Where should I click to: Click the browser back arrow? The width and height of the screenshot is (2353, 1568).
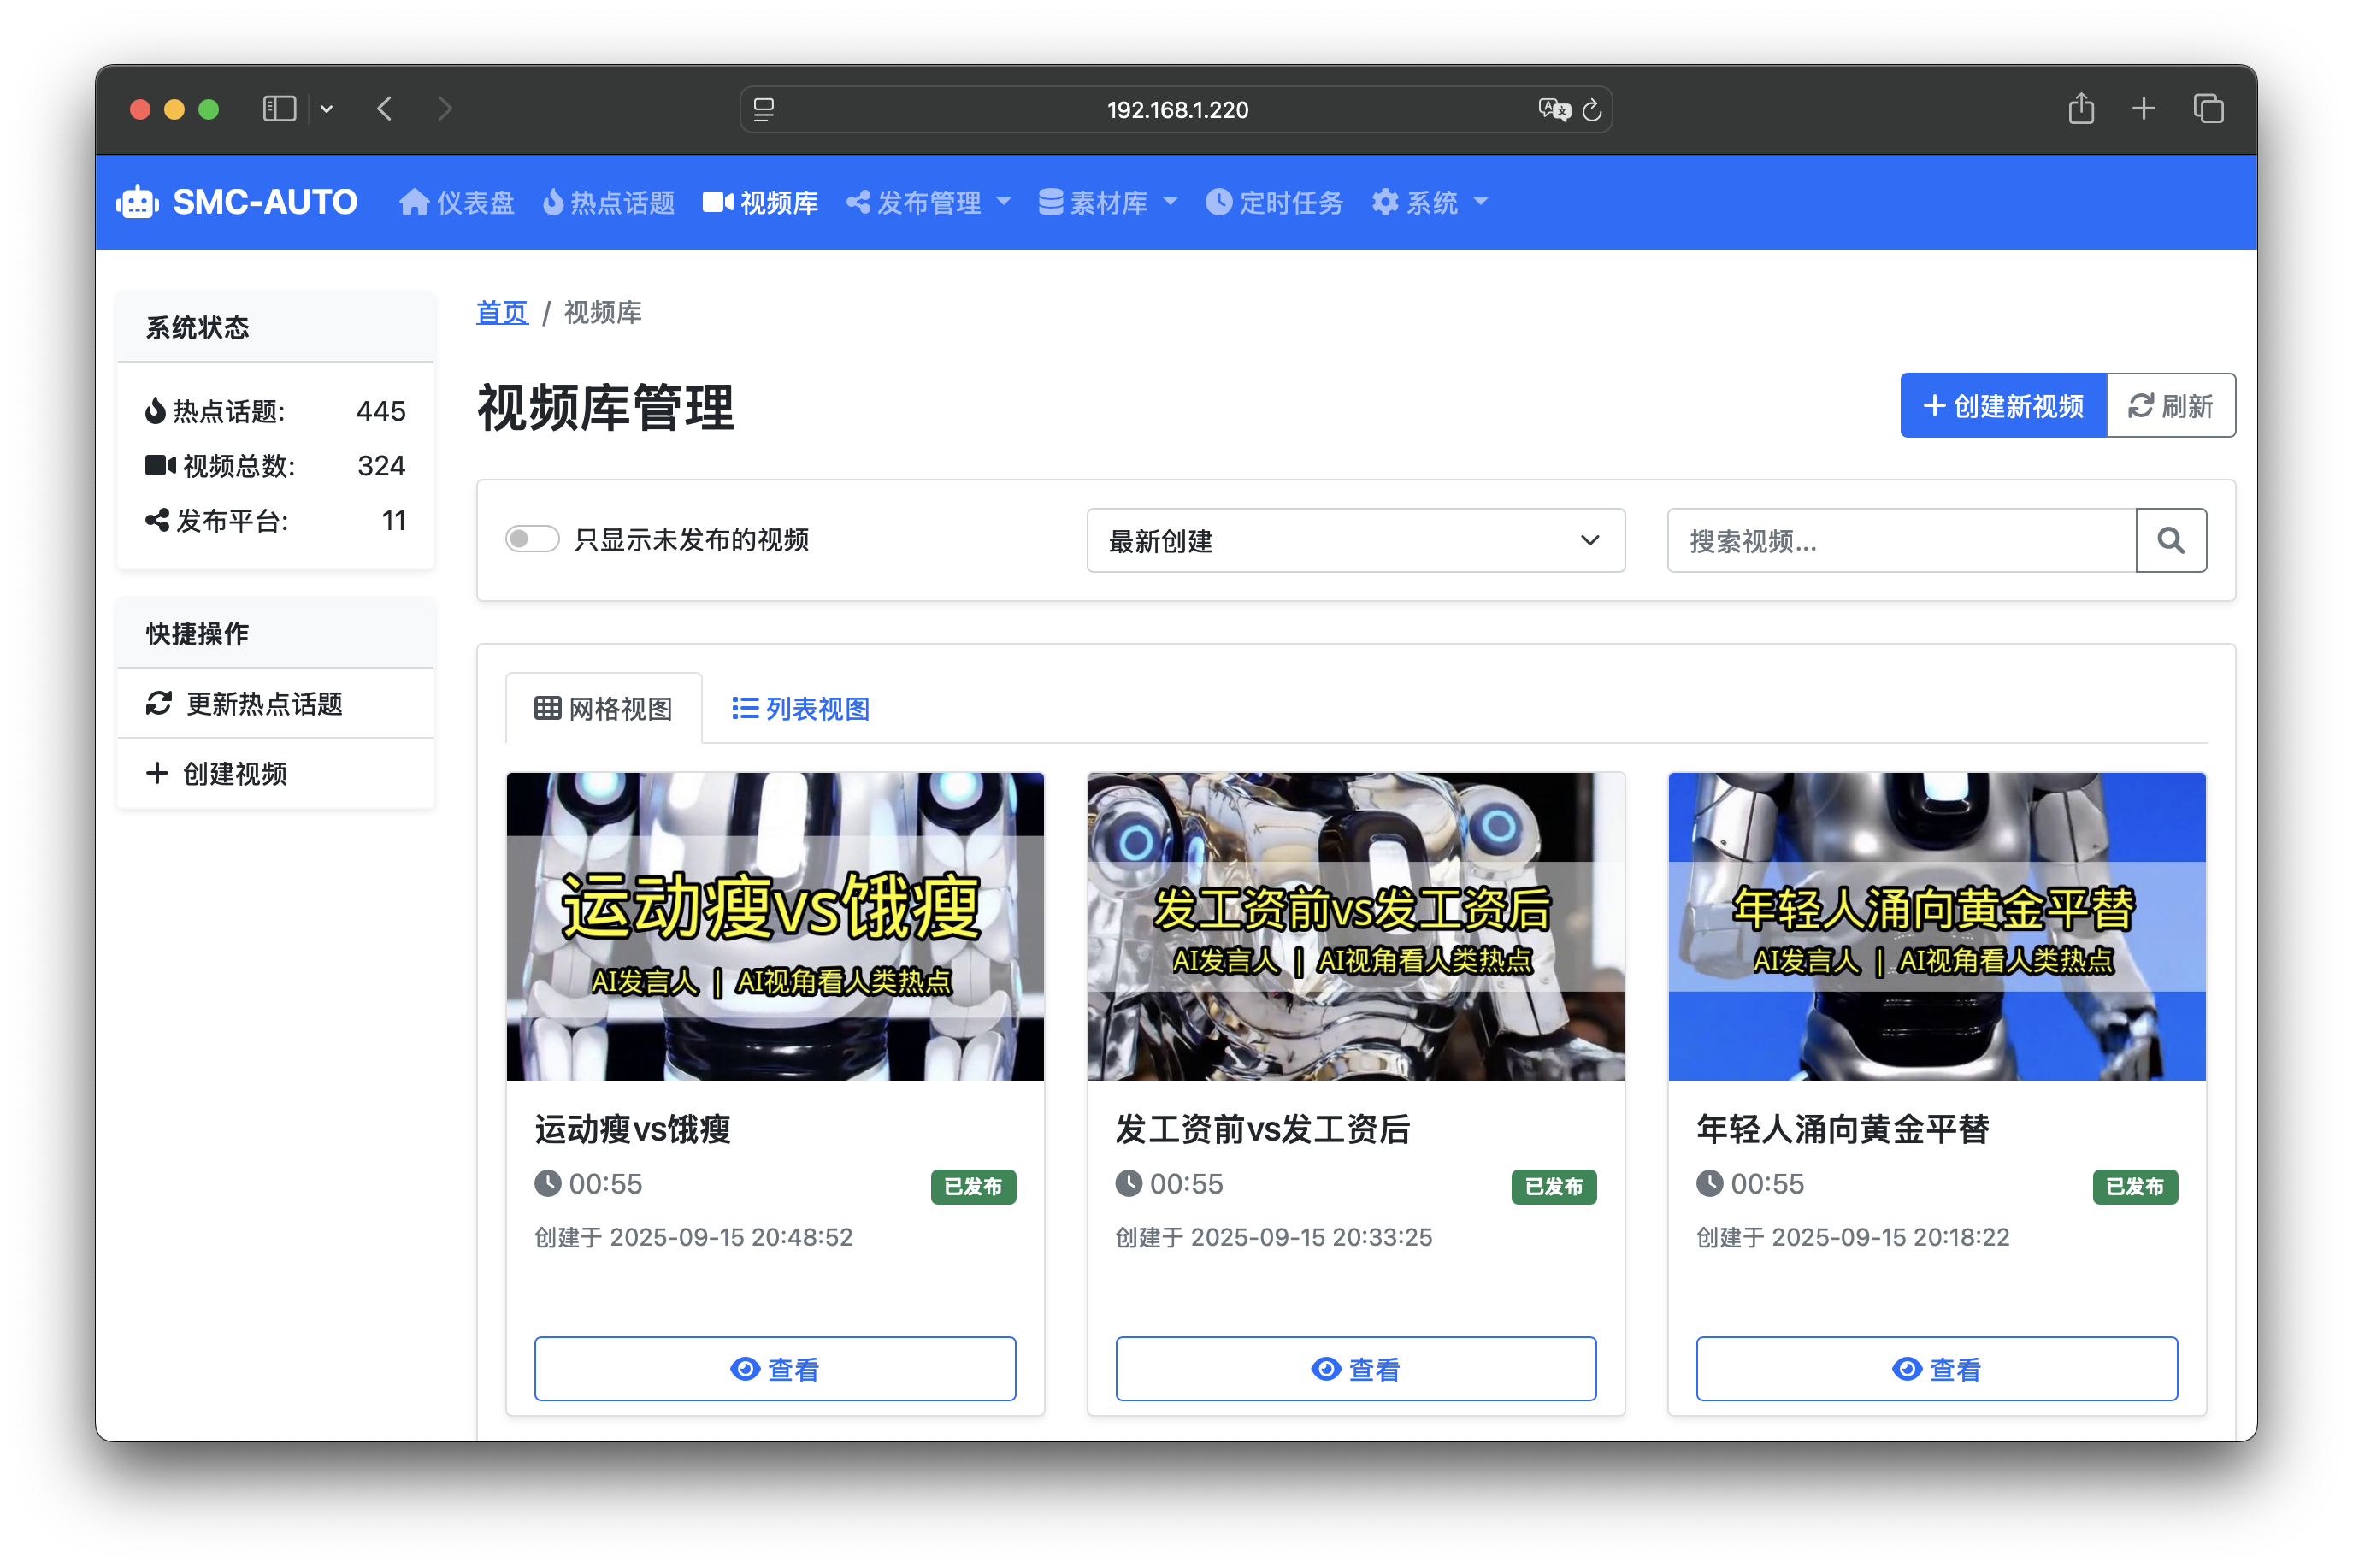(385, 109)
